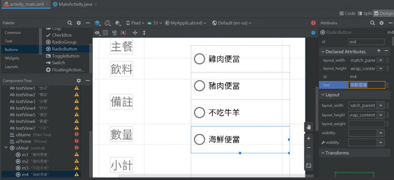Collapse the uMeal group in Component Tree
394x180 pixels.
[x=6, y=148]
